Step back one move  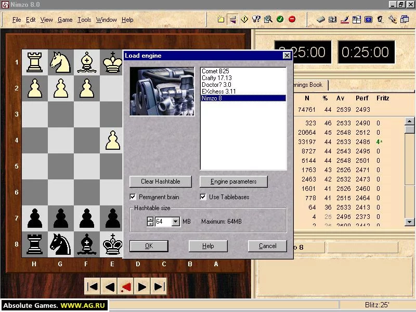[109, 287]
